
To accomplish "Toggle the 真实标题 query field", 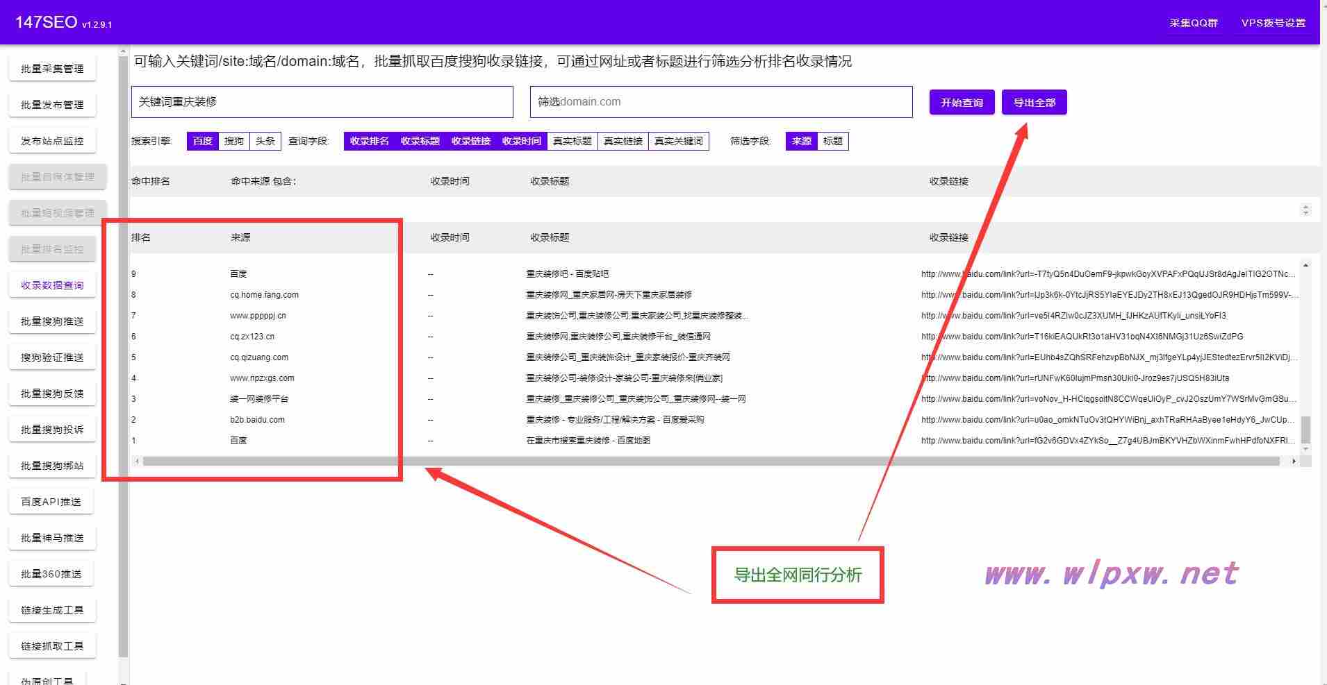I will coord(572,141).
